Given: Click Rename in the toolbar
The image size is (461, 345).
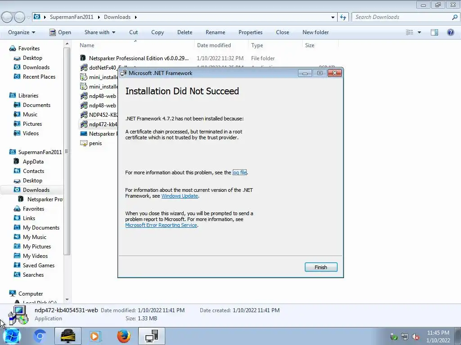Looking at the screenshot, I should click(215, 32).
